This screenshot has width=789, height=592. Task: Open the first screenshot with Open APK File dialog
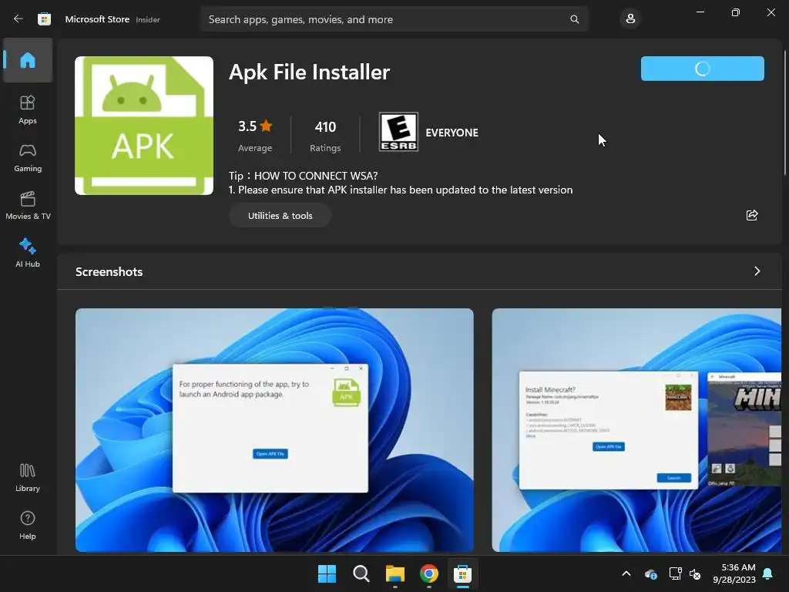point(274,430)
